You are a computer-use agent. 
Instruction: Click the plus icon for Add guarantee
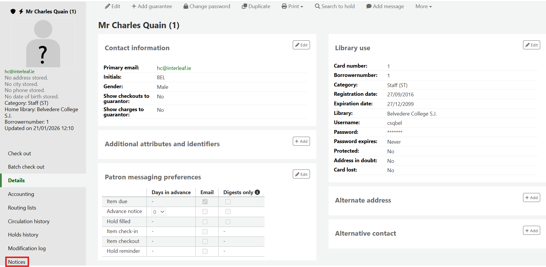click(x=134, y=6)
